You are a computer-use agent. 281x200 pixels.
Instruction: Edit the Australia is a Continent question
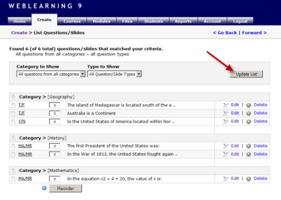(235, 113)
